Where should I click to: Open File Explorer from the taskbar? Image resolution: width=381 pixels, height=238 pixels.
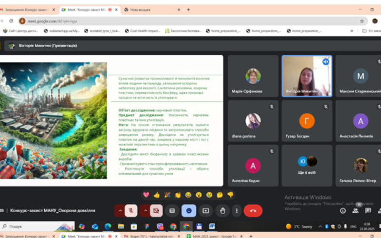(121, 227)
